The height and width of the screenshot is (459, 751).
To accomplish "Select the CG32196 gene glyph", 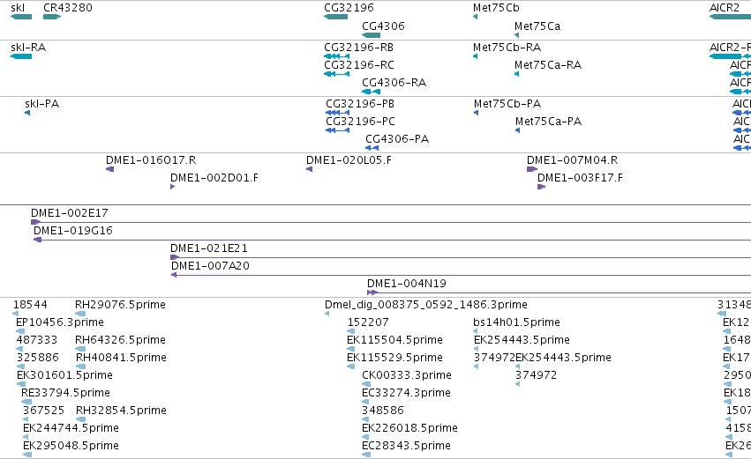I will pos(335,17).
